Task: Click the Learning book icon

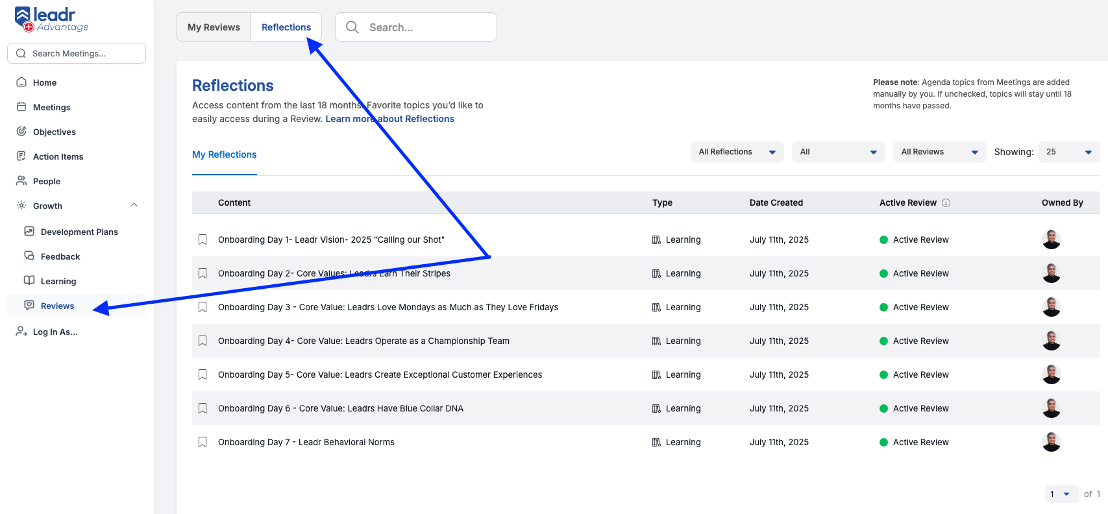Action: pyautogui.click(x=29, y=280)
